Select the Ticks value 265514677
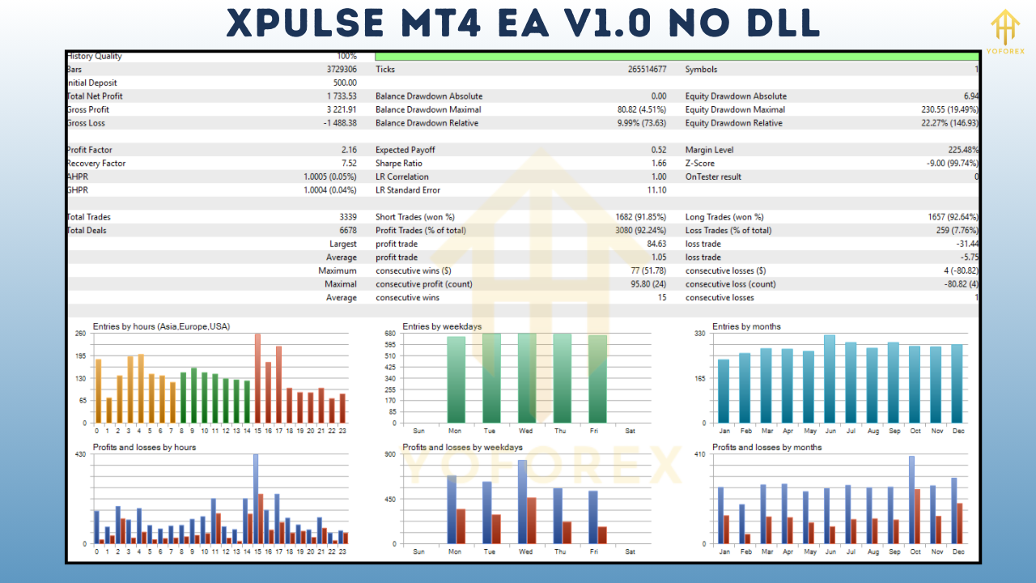 pyautogui.click(x=647, y=70)
